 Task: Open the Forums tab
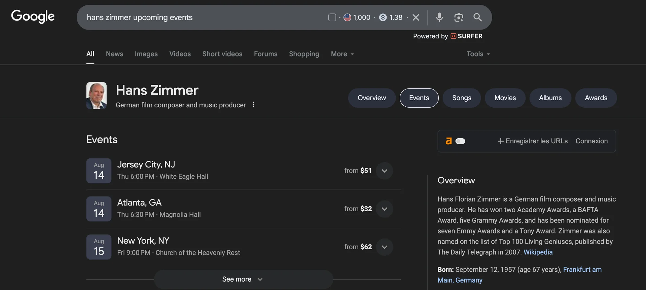coord(266,54)
